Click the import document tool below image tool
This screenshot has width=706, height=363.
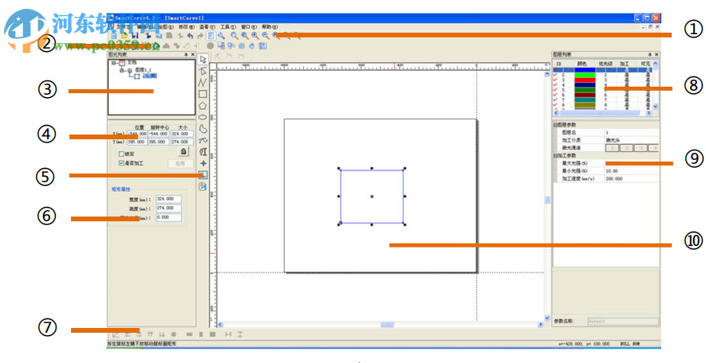[x=203, y=186]
